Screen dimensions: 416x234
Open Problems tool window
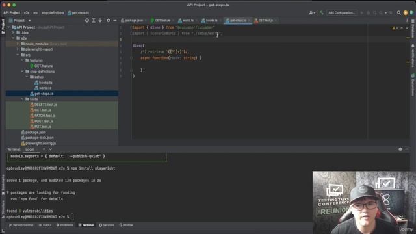pos(64,225)
